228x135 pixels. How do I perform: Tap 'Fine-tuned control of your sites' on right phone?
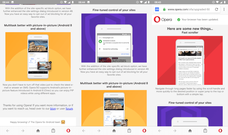click(190, 103)
